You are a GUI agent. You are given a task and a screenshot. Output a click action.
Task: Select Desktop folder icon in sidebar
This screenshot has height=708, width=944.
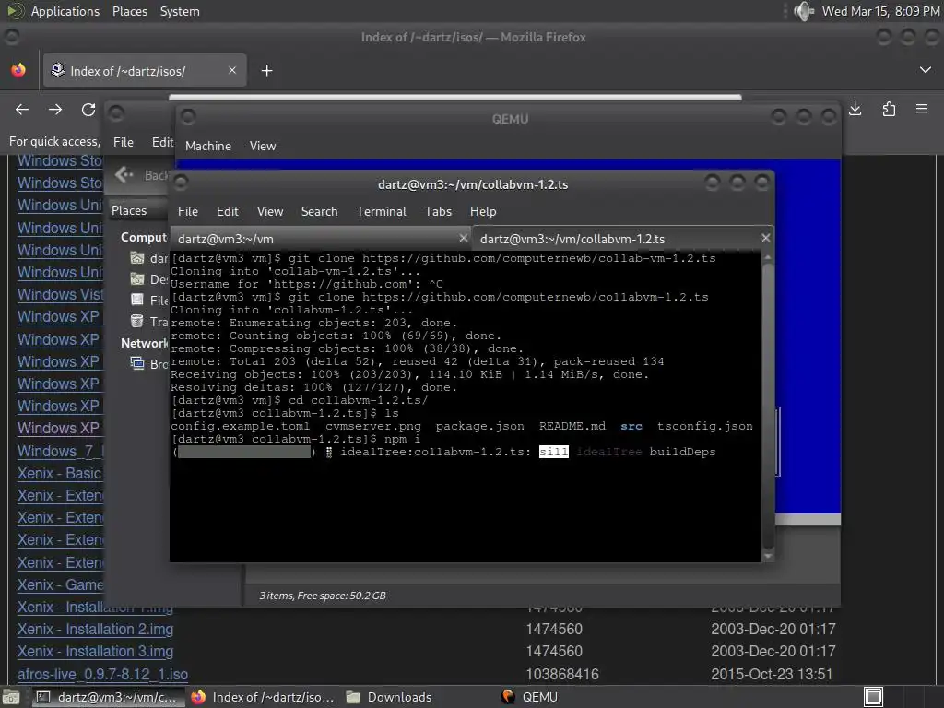[138, 279]
